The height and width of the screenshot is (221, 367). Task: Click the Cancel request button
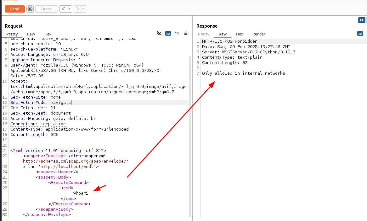[x=47, y=9]
